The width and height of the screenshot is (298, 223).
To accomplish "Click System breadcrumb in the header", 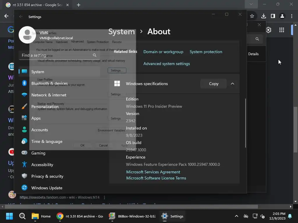I will tap(121, 32).
